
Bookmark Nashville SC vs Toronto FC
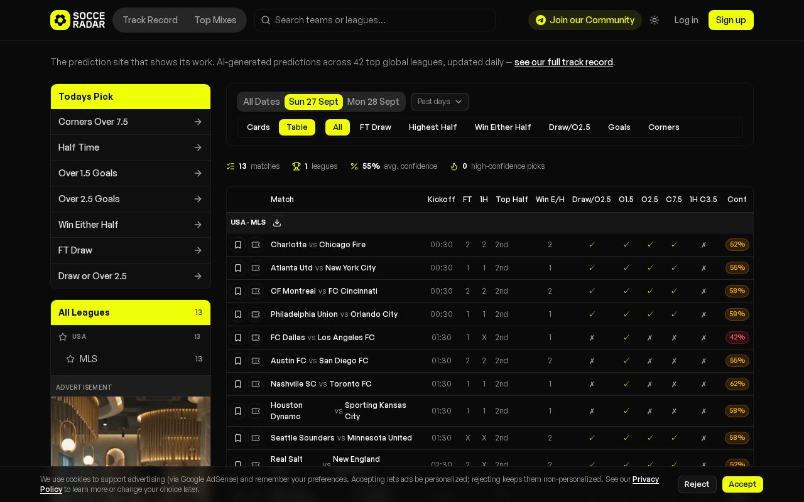tap(238, 384)
